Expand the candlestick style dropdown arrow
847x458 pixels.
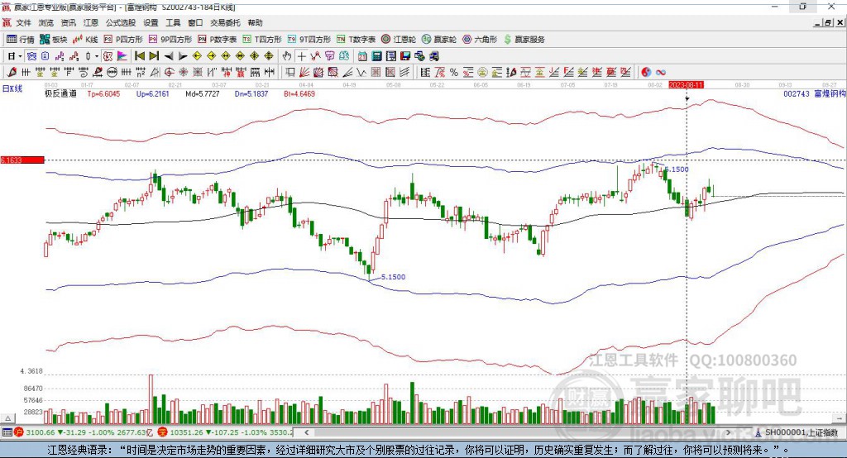click(97, 56)
